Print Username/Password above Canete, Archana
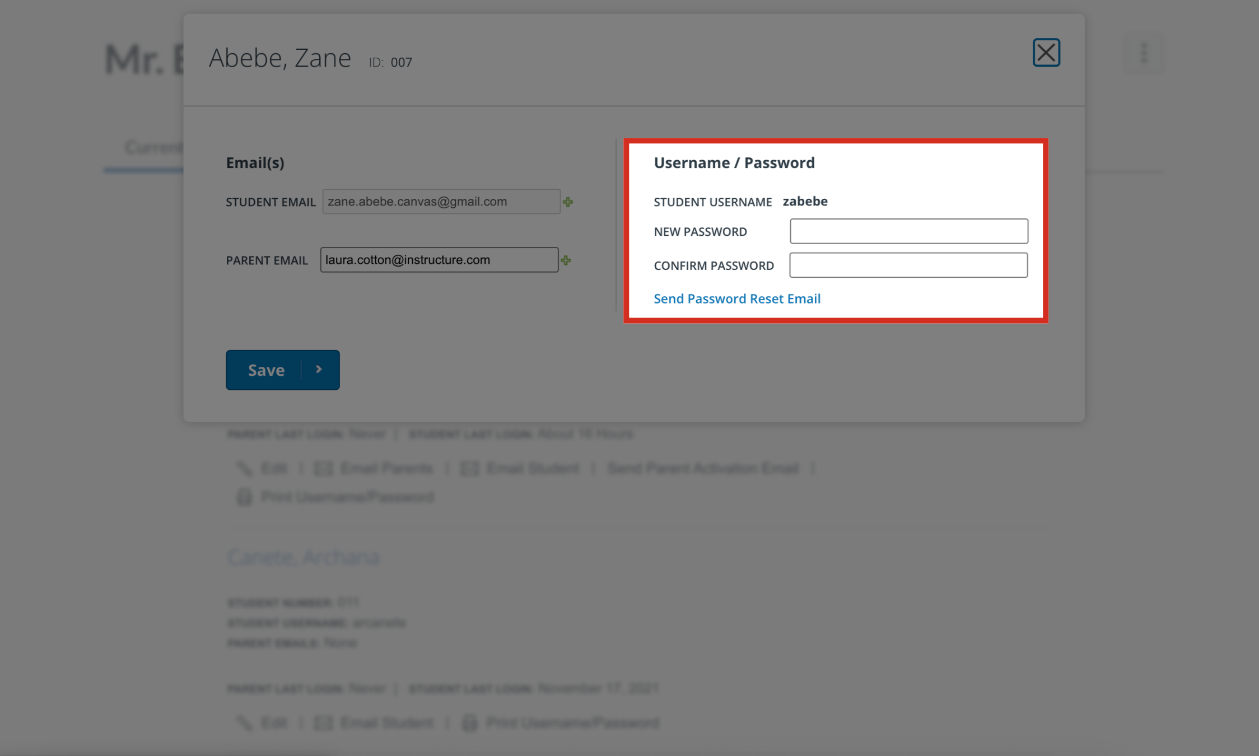Screen dimensions: 1259x756 point(336,497)
